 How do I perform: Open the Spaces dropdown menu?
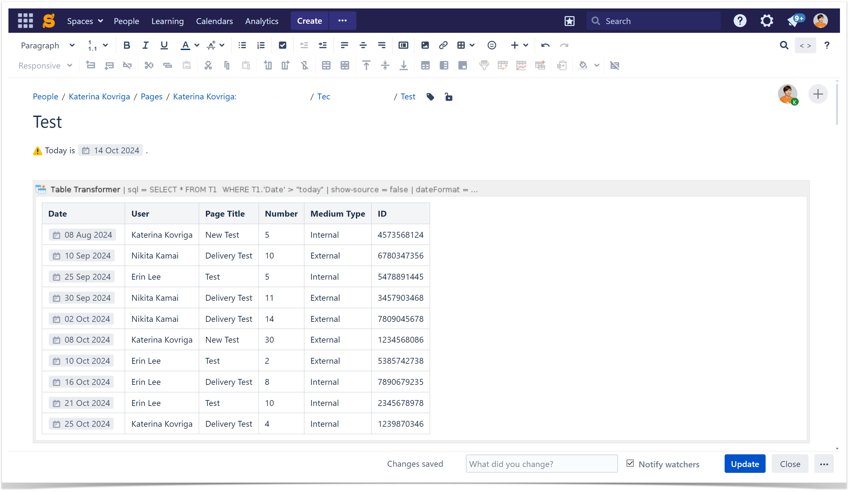(85, 21)
